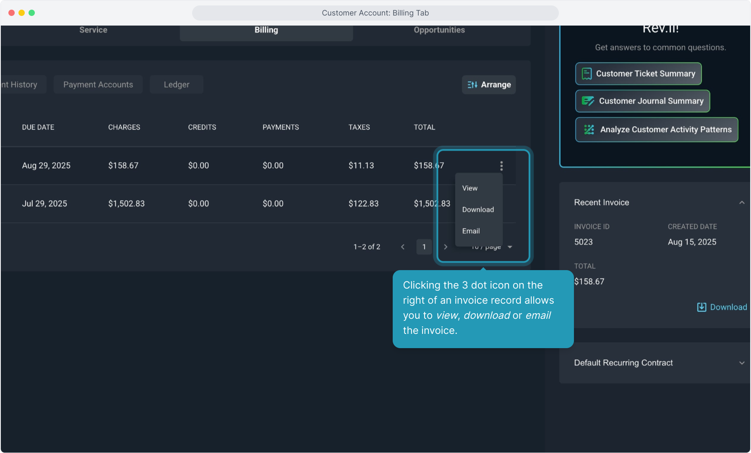Click the Customer Ticket Summary receipt icon
Viewport: 751px width, 453px height.
click(587, 74)
